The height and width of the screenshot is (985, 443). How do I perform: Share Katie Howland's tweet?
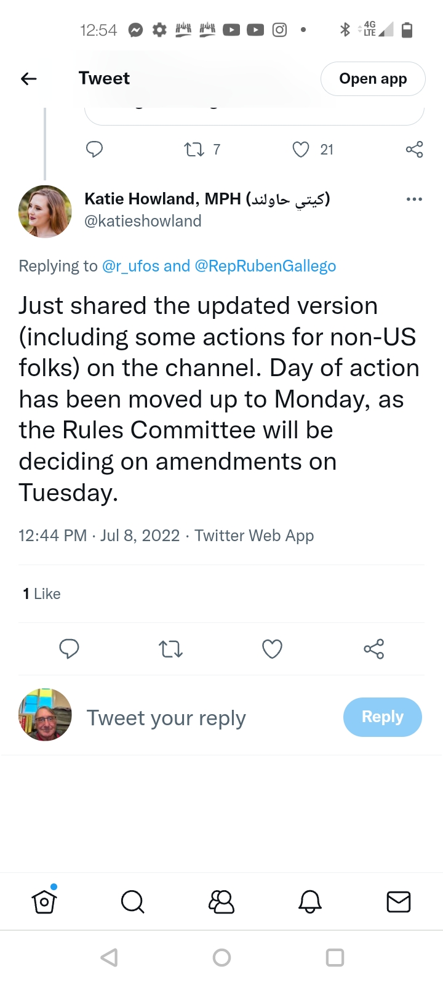point(373,649)
